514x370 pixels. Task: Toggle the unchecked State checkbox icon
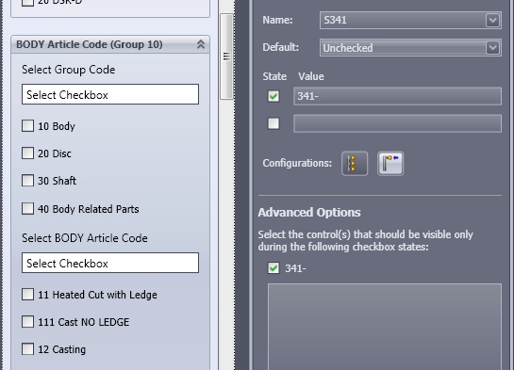[x=274, y=123]
